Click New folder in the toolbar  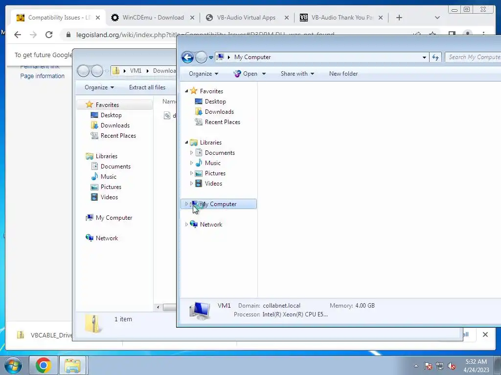click(x=343, y=74)
